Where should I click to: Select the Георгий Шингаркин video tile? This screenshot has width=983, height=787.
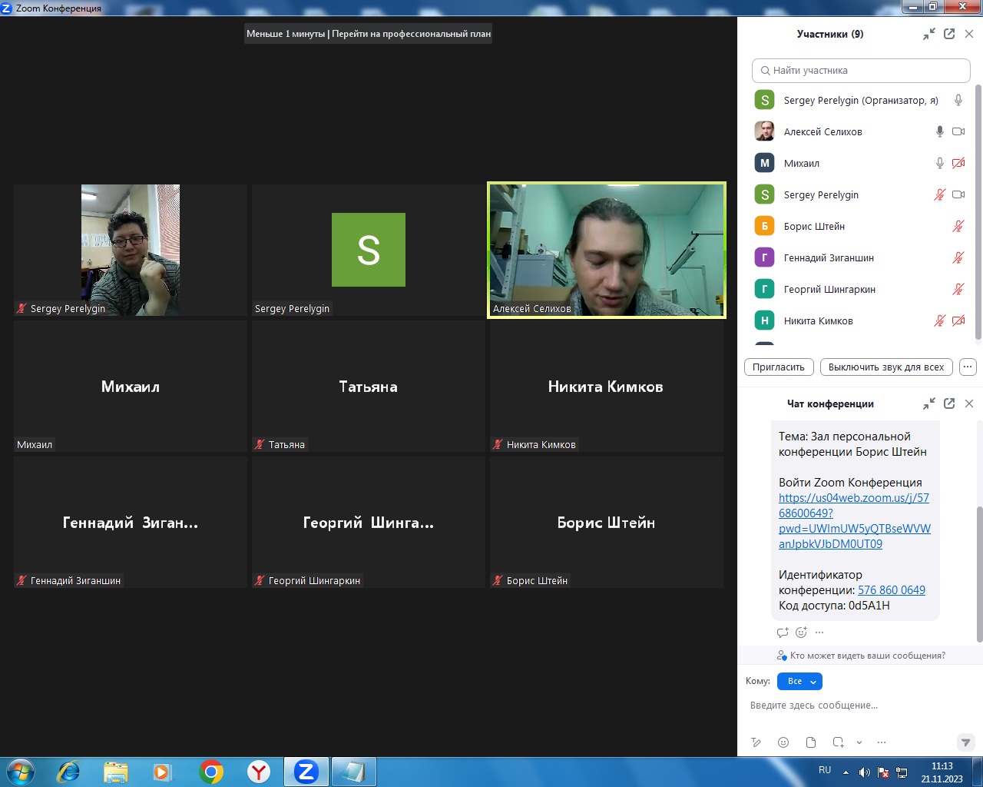(x=369, y=522)
